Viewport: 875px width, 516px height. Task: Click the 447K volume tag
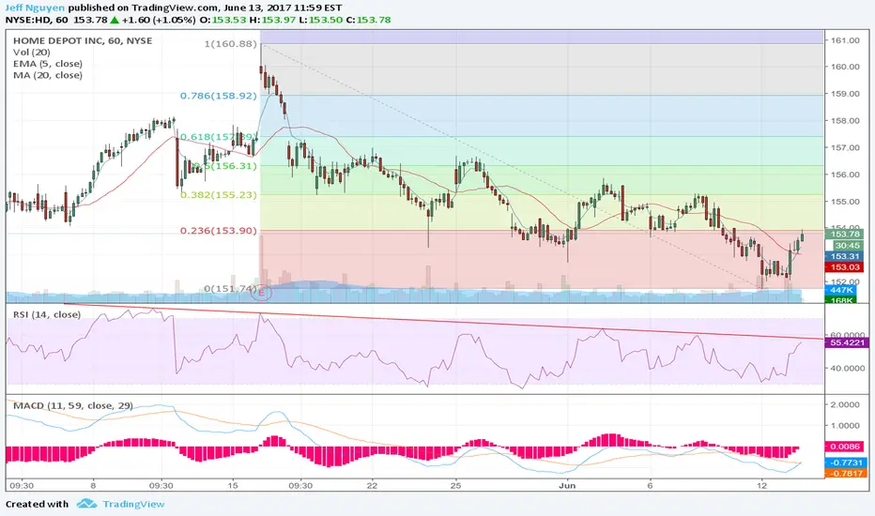coord(841,290)
